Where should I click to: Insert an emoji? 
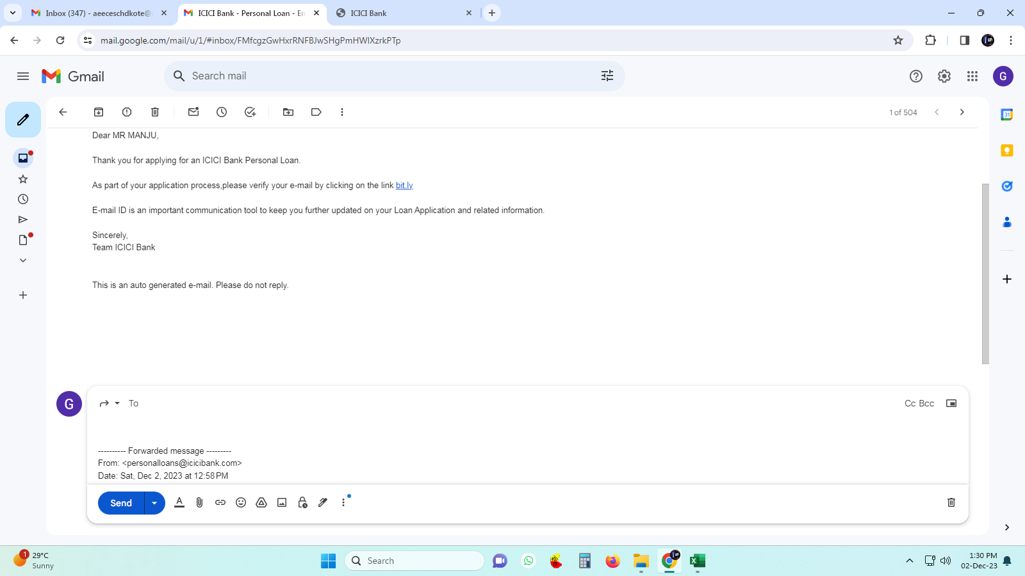pos(241,502)
